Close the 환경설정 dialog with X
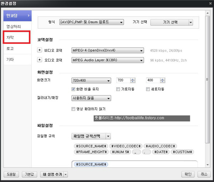This screenshot has height=182, width=214. click(210, 3)
